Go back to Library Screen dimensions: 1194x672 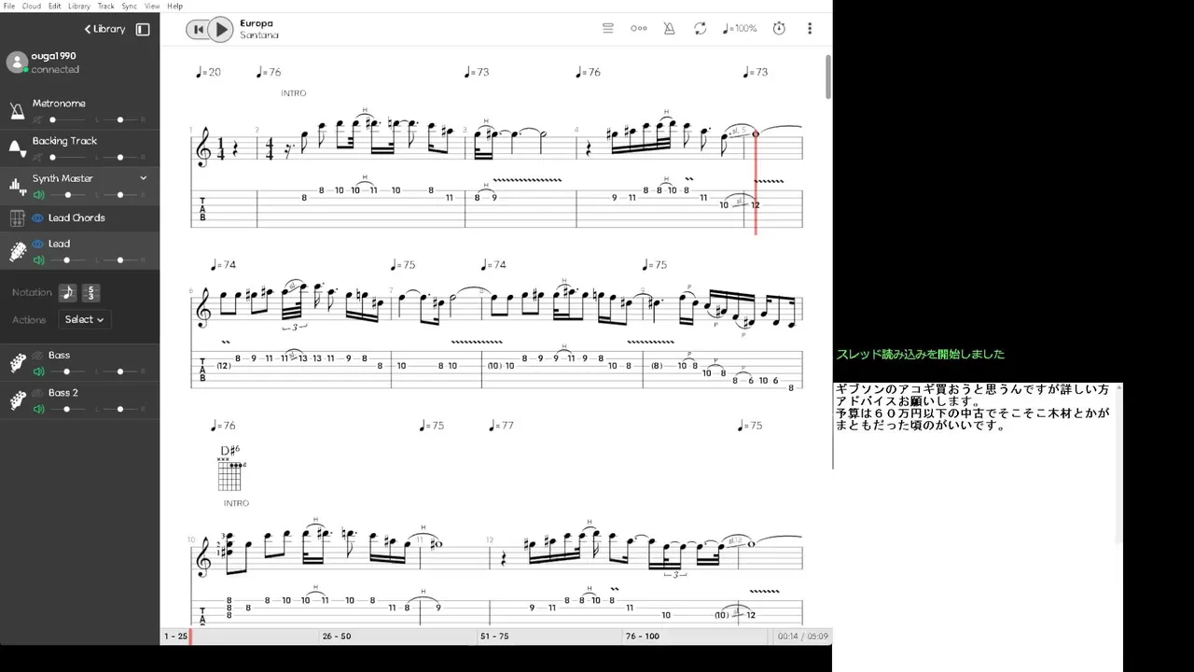[x=104, y=29]
